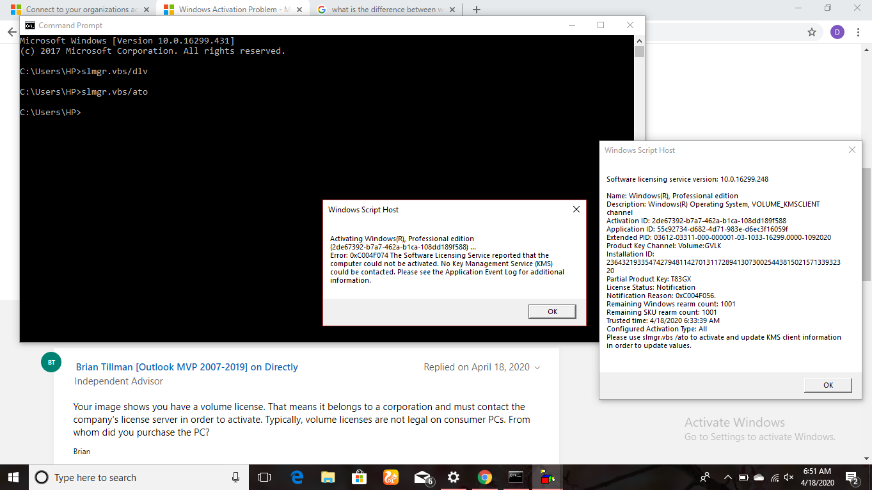Image resolution: width=872 pixels, height=490 pixels.
Task: Click 'License Status: Notification' line
Action: coord(651,287)
